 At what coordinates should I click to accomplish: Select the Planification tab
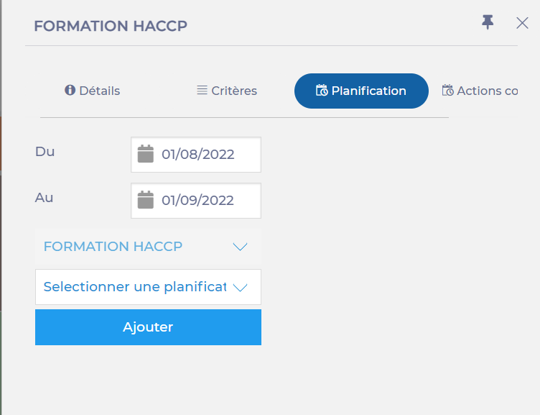click(x=362, y=91)
